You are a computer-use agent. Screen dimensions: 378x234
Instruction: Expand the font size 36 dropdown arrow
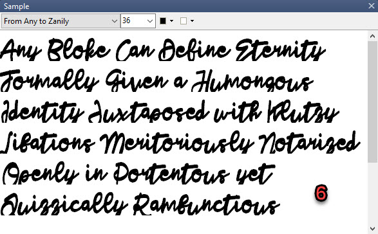(150, 21)
